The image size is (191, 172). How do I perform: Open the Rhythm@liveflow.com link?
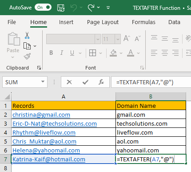pos(44,133)
